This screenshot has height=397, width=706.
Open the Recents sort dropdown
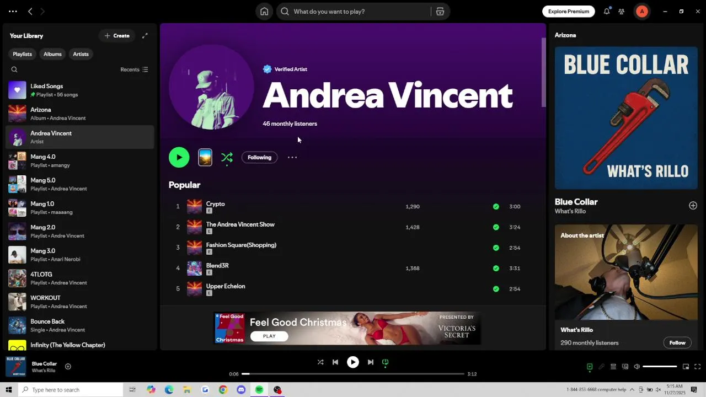[134, 69]
